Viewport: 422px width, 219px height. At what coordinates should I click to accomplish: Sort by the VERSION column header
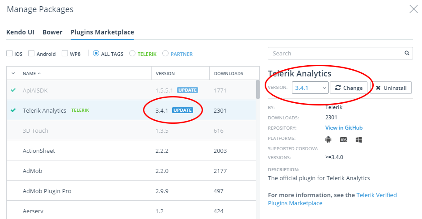(x=165, y=73)
